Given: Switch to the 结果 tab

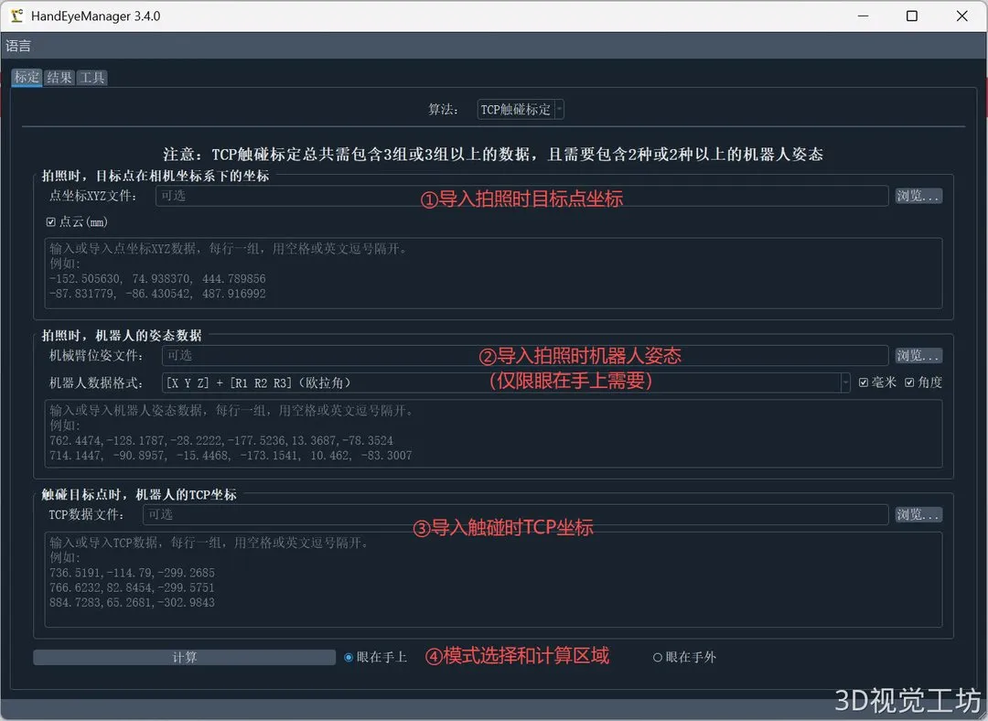Looking at the screenshot, I should coord(59,78).
